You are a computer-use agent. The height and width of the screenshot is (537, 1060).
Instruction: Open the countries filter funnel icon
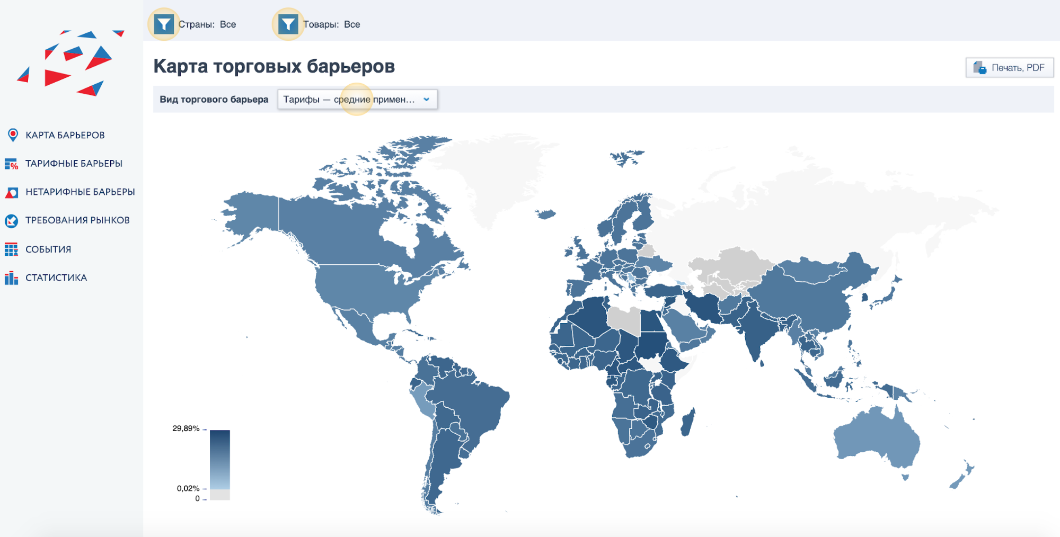point(164,24)
